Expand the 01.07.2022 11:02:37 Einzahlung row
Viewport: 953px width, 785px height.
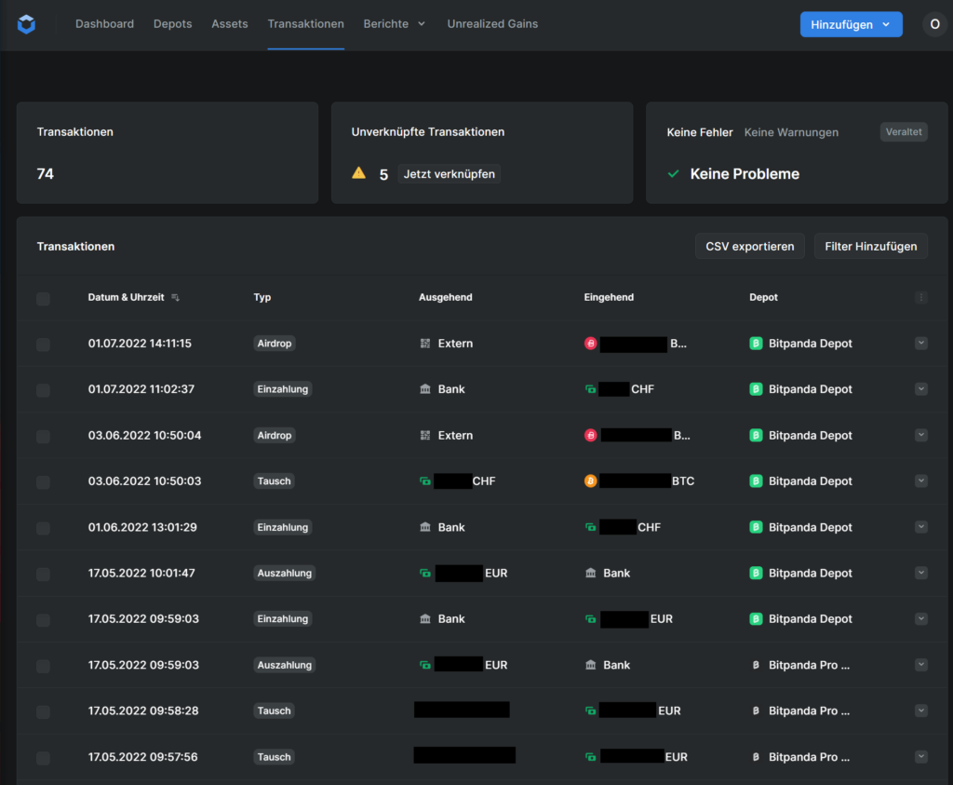[x=920, y=389]
